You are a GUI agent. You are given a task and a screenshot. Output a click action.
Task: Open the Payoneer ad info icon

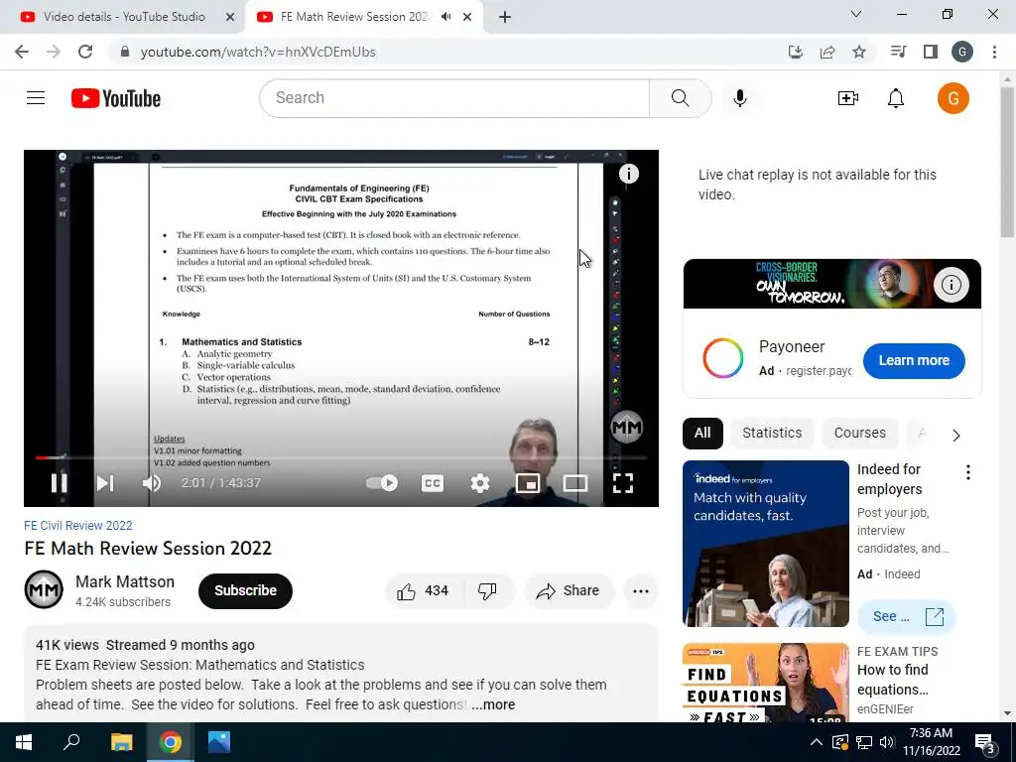pyautogui.click(x=951, y=284)
